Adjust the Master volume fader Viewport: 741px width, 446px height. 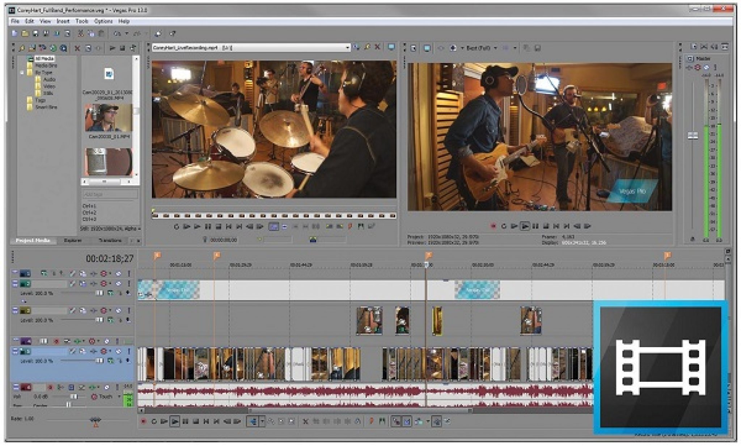[x=693, y=135]
